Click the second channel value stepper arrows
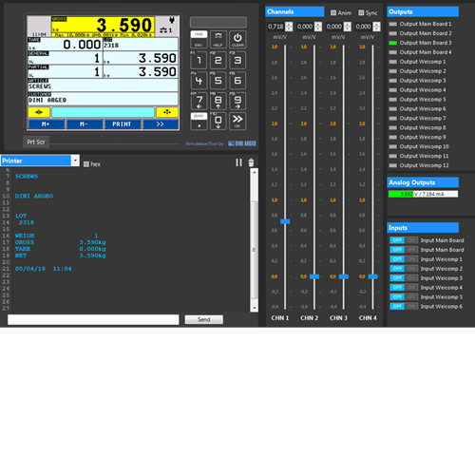Viewport: 475px width, 475px height. point(318,27)
